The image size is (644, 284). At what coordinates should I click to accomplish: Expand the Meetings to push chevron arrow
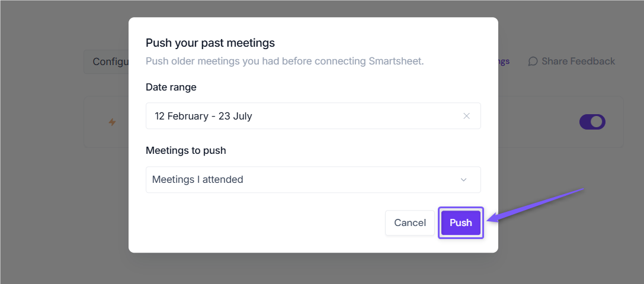point(464,180)
